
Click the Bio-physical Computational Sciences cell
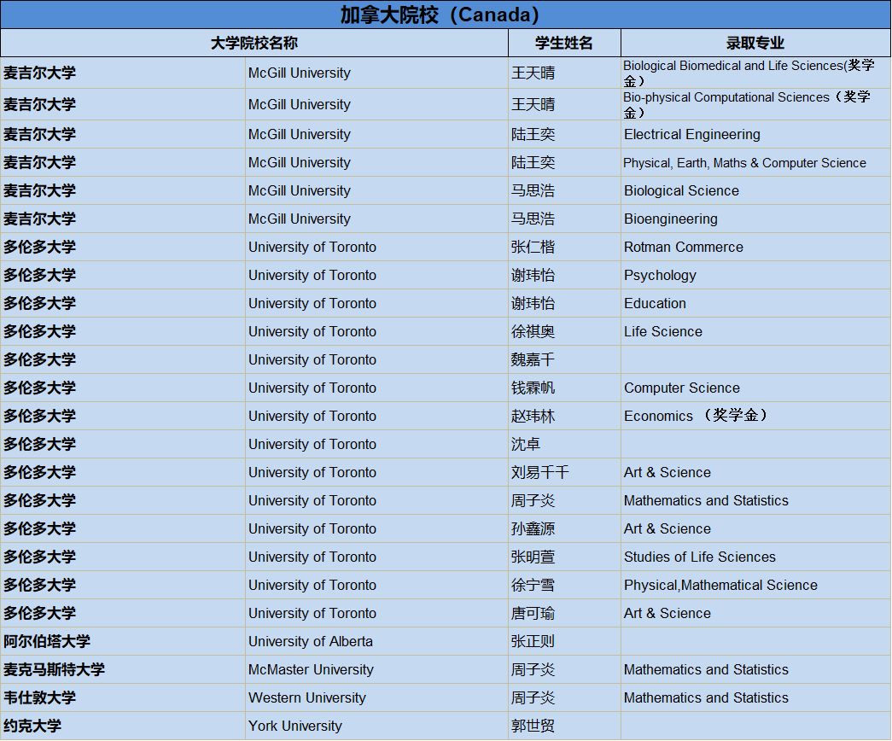click(755, 104)
